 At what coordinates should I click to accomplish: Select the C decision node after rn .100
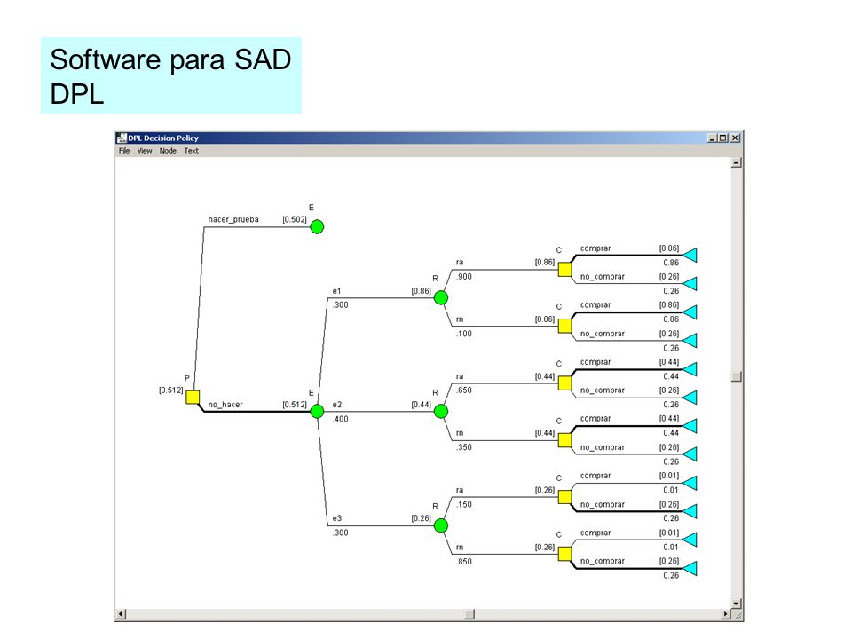click(x=565, y=326)
